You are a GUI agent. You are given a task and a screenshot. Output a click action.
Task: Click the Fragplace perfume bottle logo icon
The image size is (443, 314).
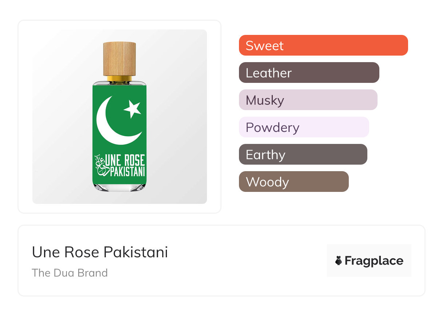(x=339, y=261)
